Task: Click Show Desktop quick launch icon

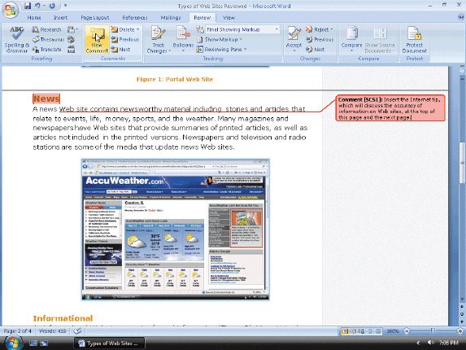Action: click(33, 343)
